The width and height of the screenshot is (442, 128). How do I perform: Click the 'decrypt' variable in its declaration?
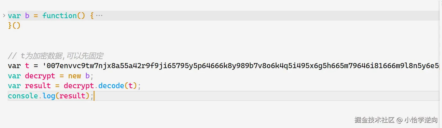(40, 76)
